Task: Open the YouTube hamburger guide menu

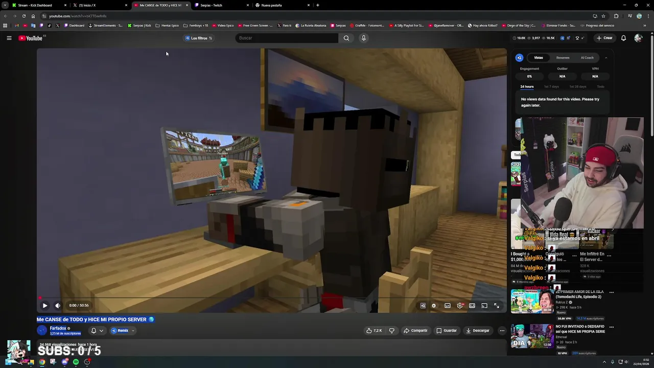Action: (x=9, y=38)
